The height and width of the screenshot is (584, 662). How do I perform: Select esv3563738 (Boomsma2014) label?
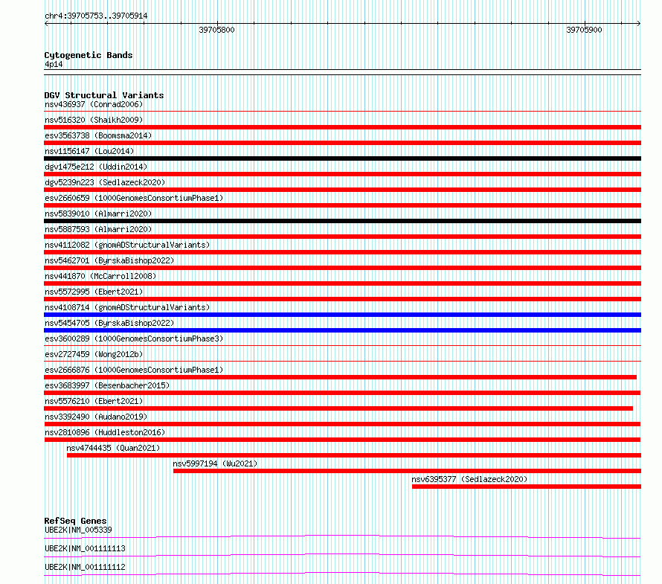point(98,135)
